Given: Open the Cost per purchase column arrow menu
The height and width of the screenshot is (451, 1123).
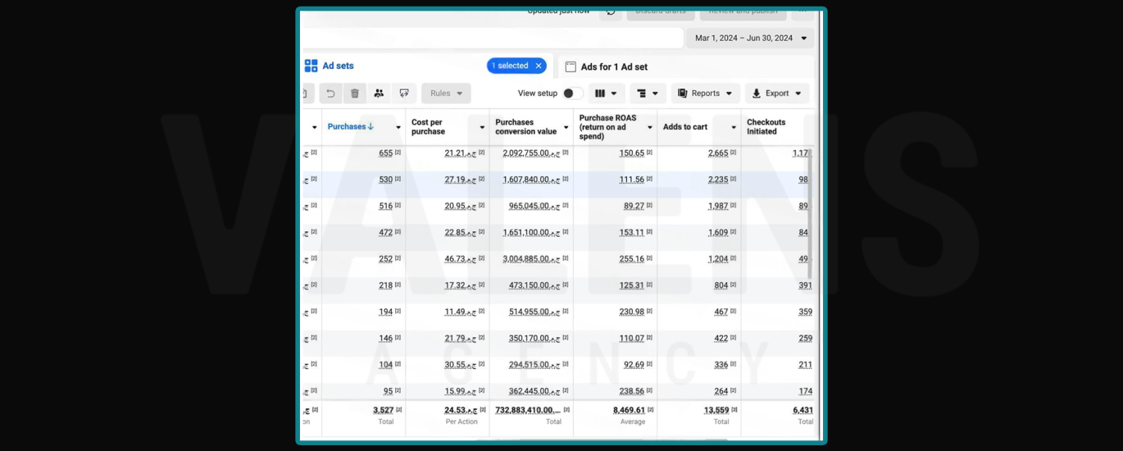Looking at the screenshot, I should pos(481,127).
